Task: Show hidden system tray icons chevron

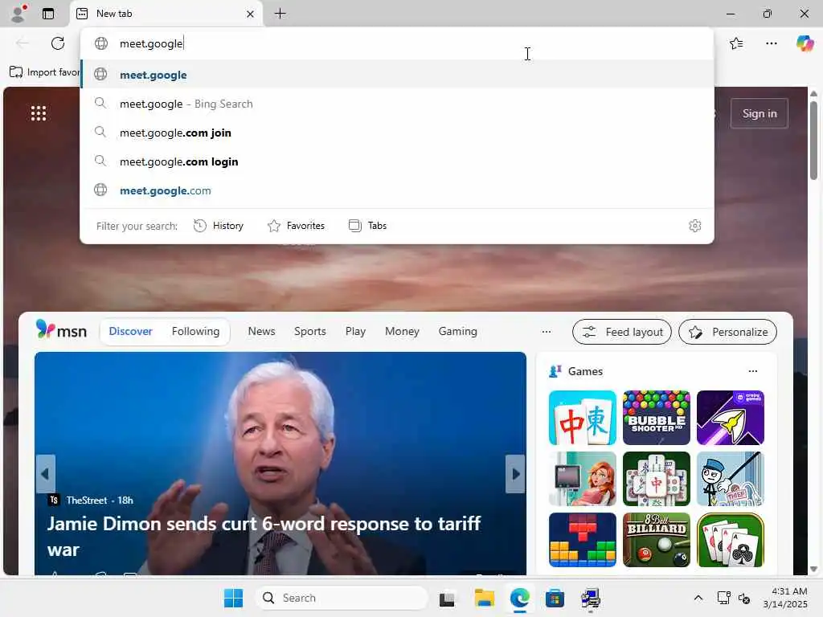Action: (698, 598)
